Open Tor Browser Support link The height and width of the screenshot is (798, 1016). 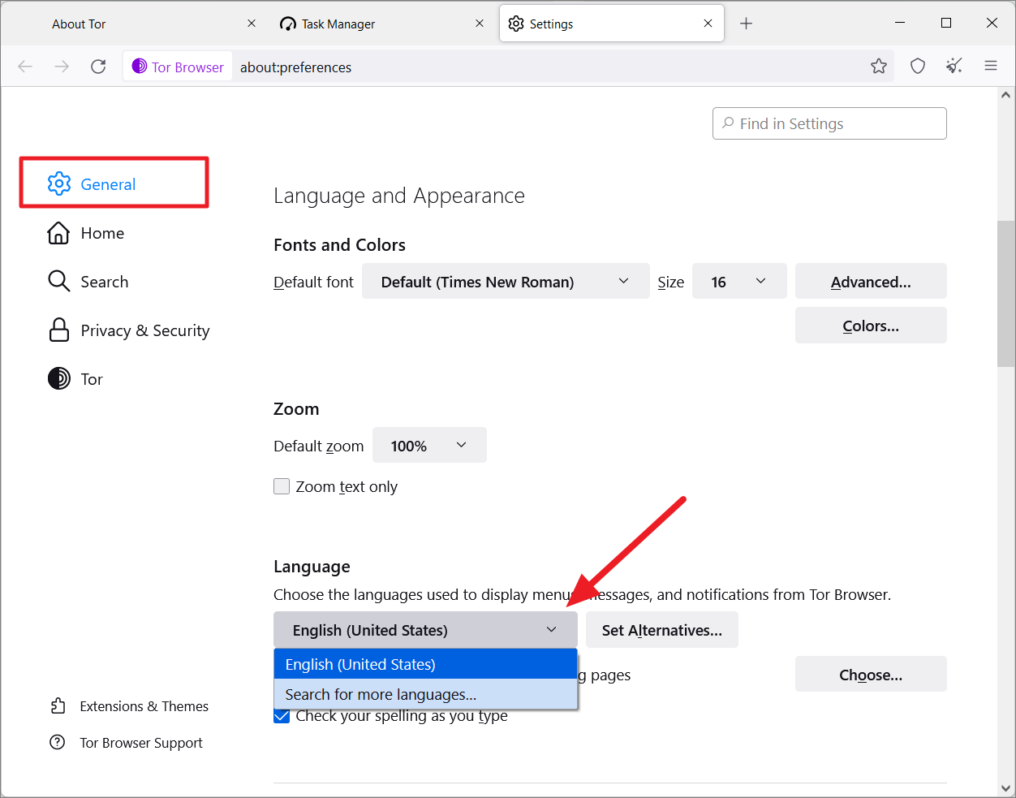[141, 743]
